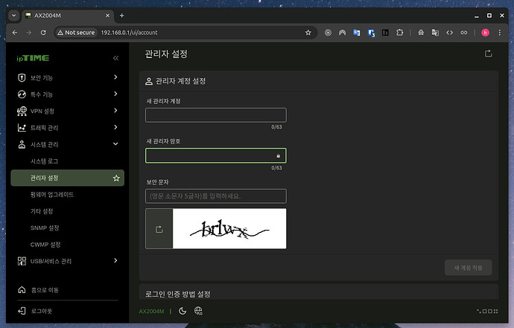Close the AX2004M tab
Image resolution: width=514 pixels, height=328 pixels.
pyautogui.click(x=107, y=16)
